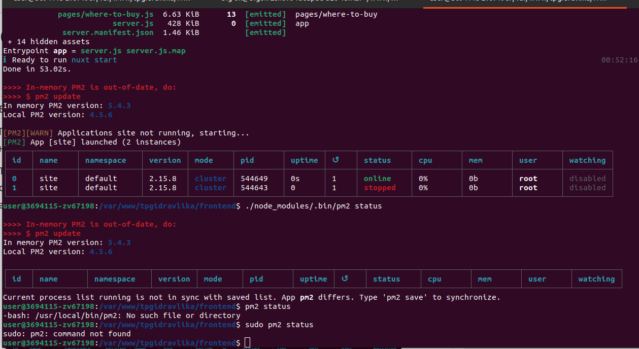Click the "sudo pm2 status" command text
The height and width of the screenshot is (349, 639).
coord(279,325)
